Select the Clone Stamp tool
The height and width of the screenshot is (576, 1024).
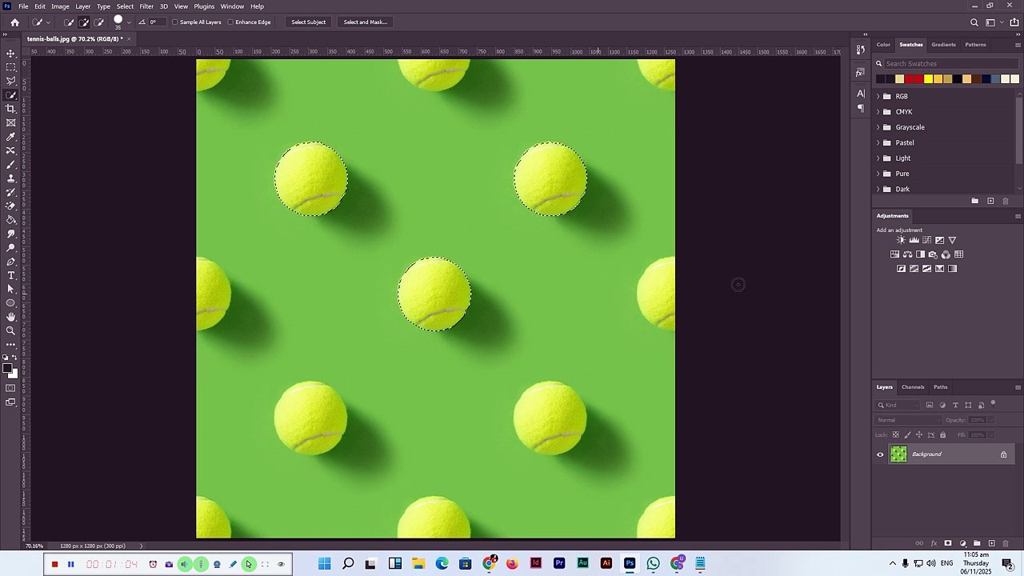pos(11,178)
